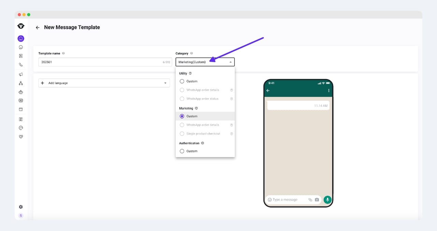The image size is (437, 231).
Task: Open the window panel icon in sidebar
Action: click(21, 109)
